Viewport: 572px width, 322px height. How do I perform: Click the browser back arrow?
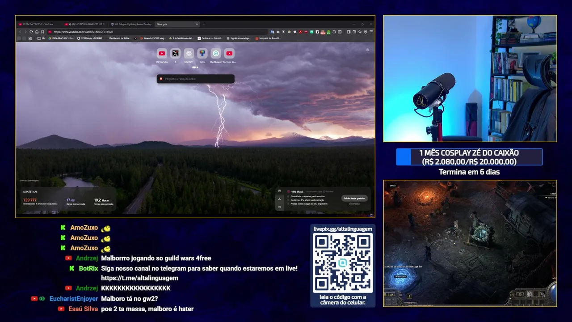20,32
